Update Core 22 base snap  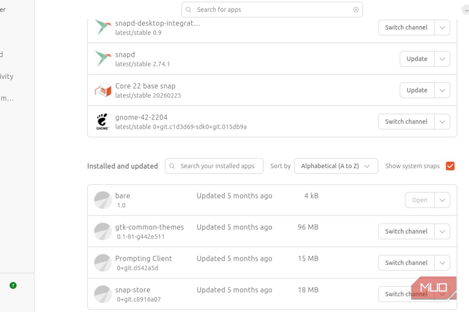click(417, 90)
